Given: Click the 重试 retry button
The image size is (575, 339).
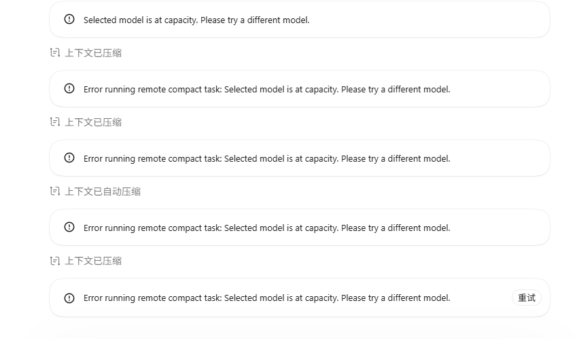Looking at the screenshot, I should click(x=527, y=298).
